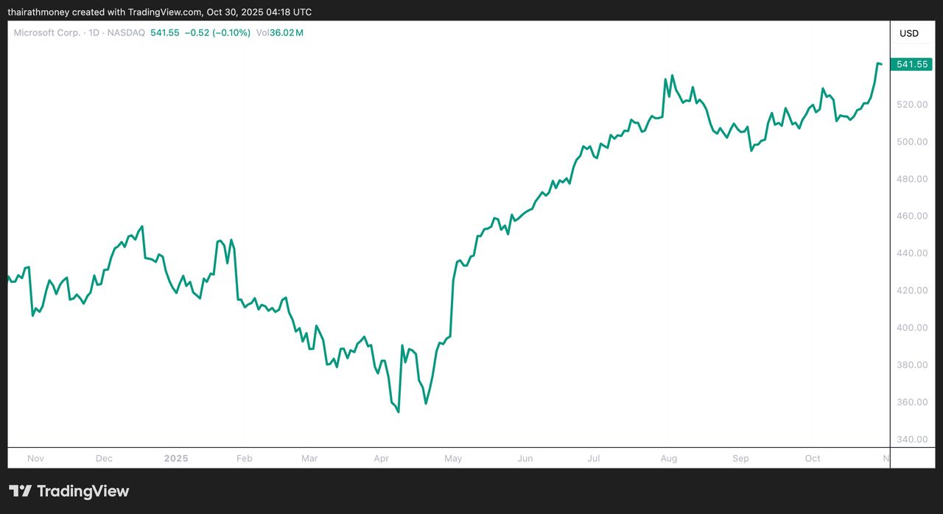Select the Microsoft Corp. symbol name
Image resolution: width=943 pixels, height=514 pixels.
(47, 33)
